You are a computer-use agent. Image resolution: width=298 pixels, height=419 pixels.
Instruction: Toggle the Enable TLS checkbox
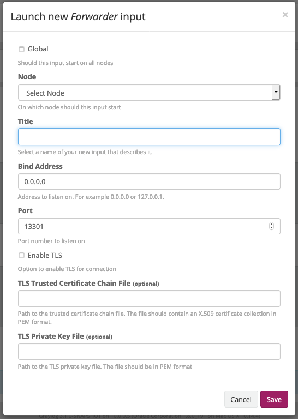pos(21,256)
